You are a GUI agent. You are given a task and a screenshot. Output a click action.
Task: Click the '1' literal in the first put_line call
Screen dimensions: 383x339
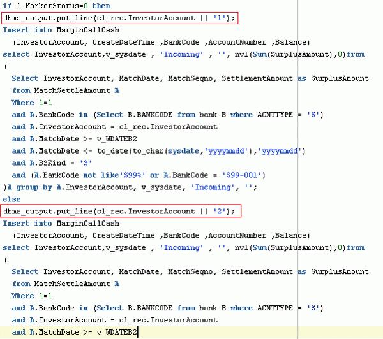(x=219, y=18)
